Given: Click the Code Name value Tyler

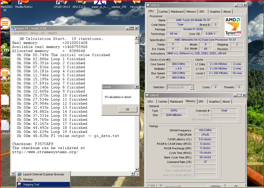Looking at the screenshot, I should point(180,25).
